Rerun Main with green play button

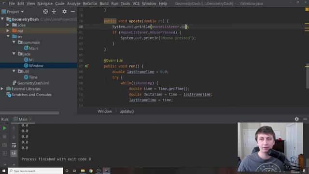[x=4, y=128]
